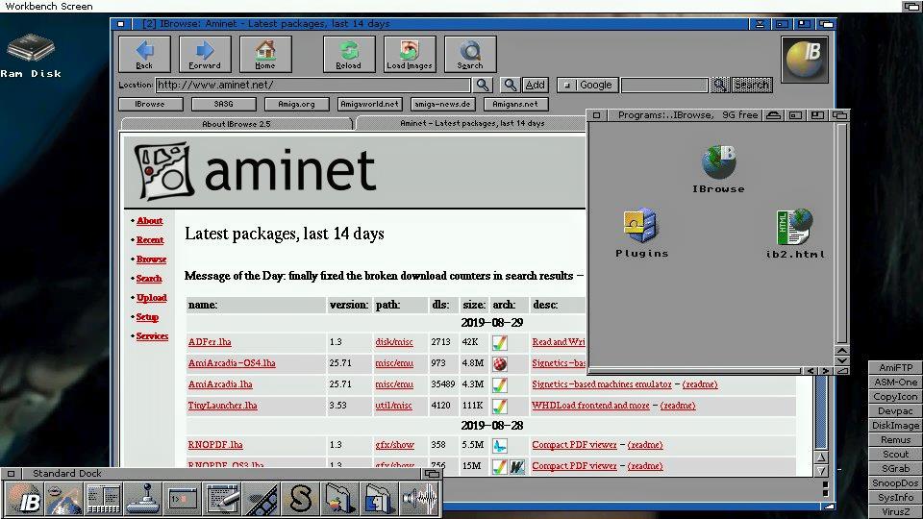Open the Setup link in Aminet sidebar
This screenshot has height=519, width=923.
tap(147, 317)
